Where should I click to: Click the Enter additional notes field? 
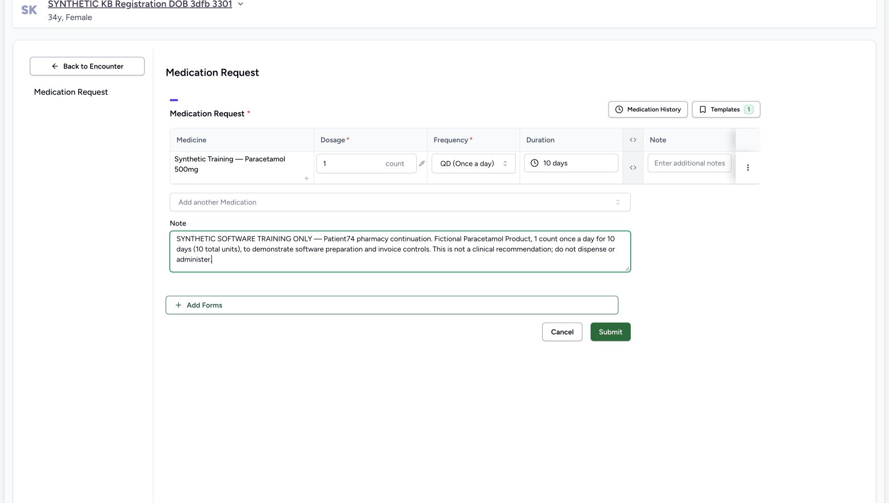689,163
